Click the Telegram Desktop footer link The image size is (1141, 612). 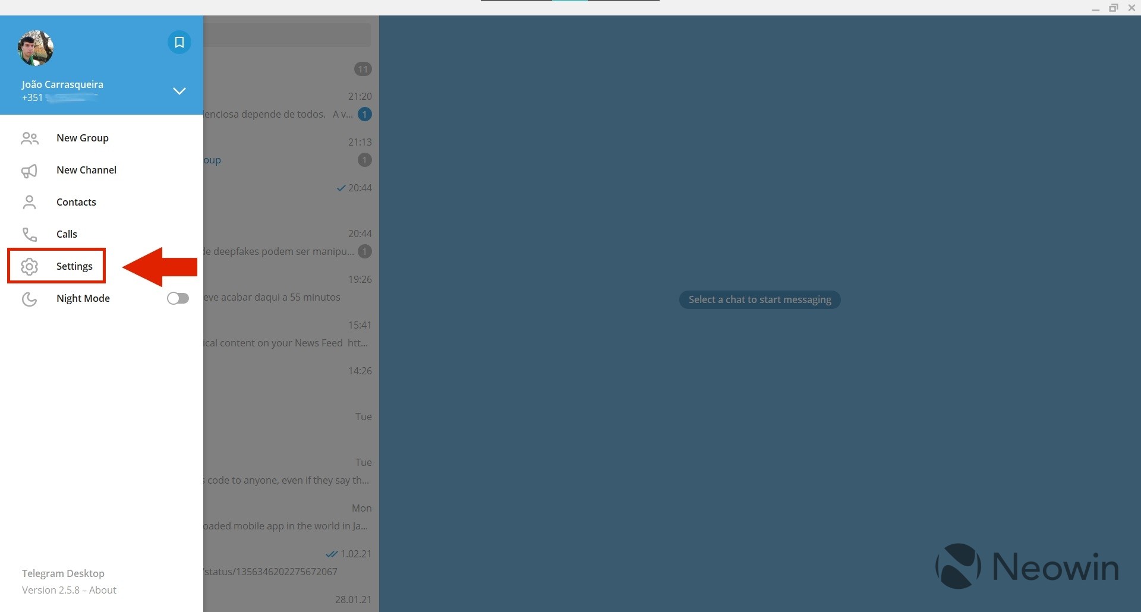tap(63, 573)
